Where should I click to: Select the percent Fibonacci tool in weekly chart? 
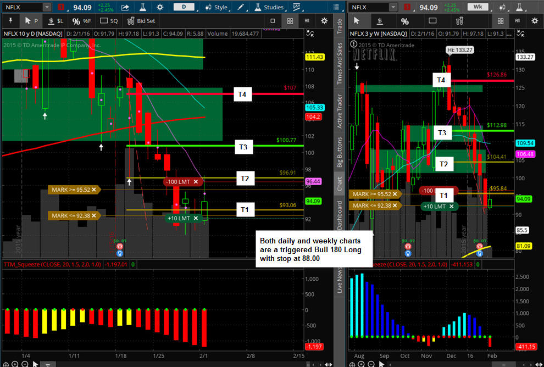click(405, 21)
